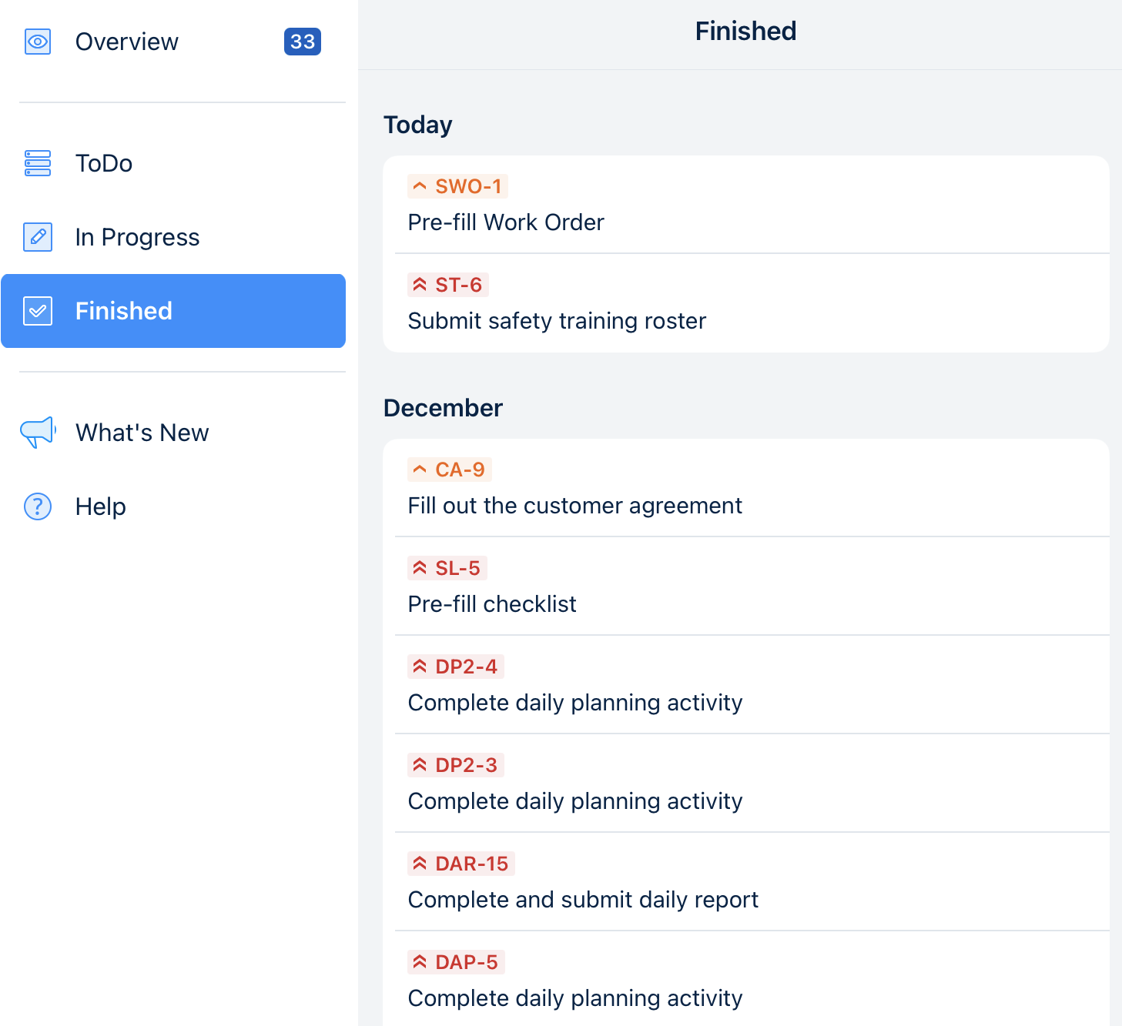Click the priority chevrons on DAP-5
The image size is (1122, 1026).
click(420, 961)
